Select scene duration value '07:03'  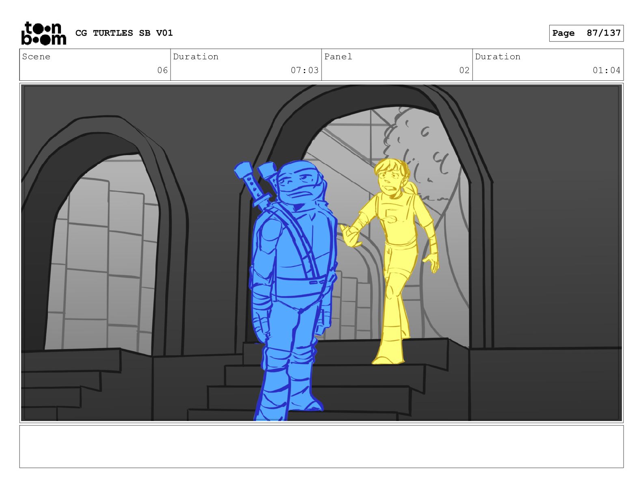pyautogui.click(x=304, y=70)
